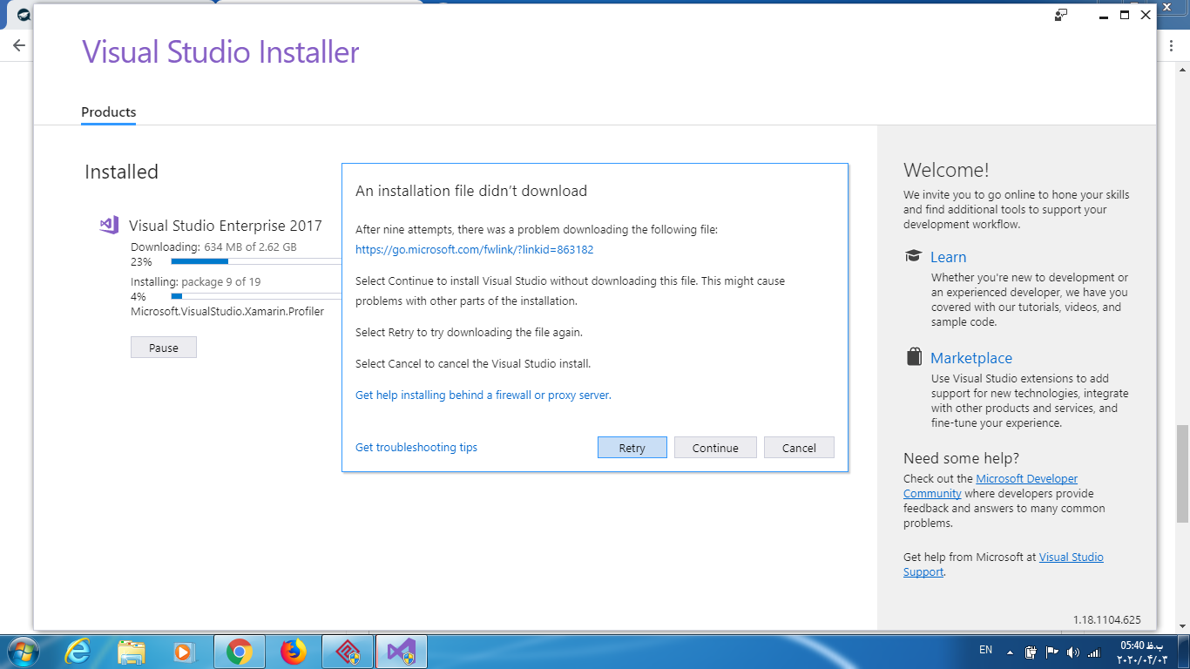
Task: Click the 'Welcome!' heading
Action: pos(946,170)
